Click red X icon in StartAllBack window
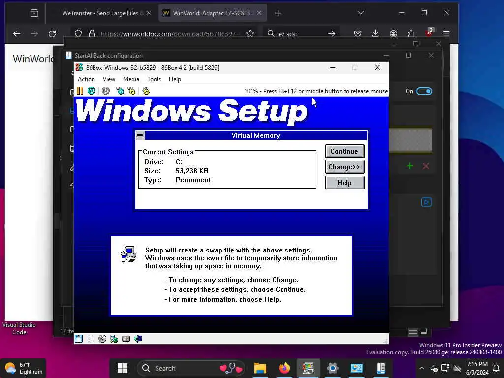Viewport: 504px width, 378px height. click(426, 166)
